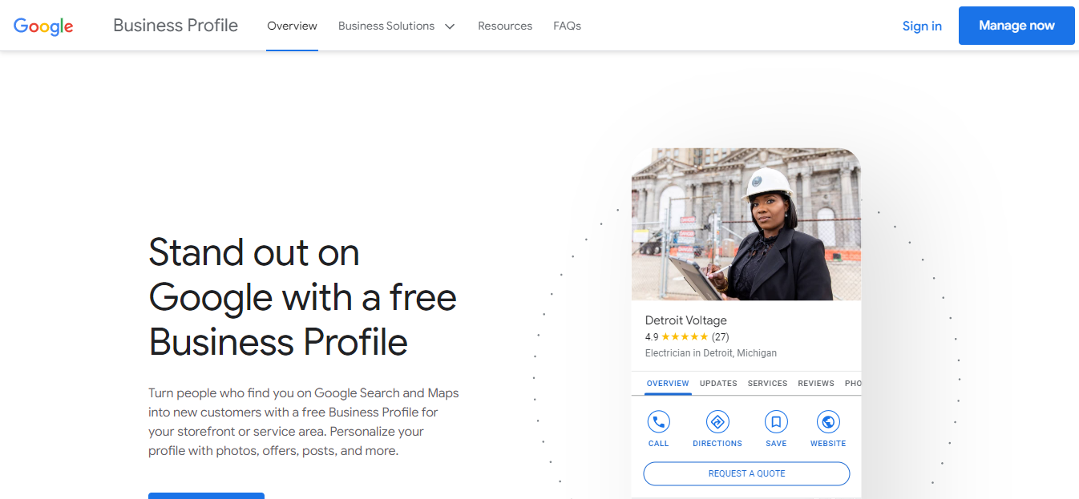
Task: Click the WEBSITE label in card
Action: click(x=828, y=444)
